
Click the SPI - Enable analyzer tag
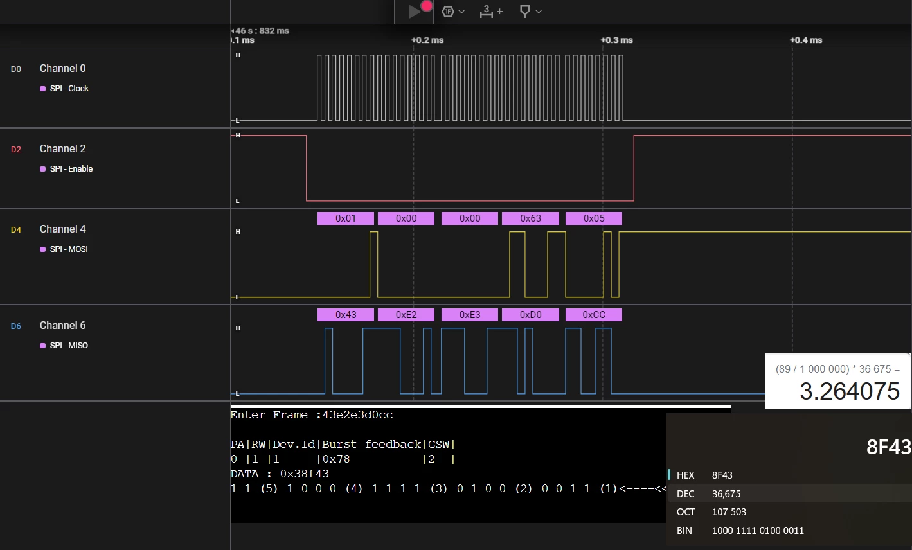[x=71, y=169]
